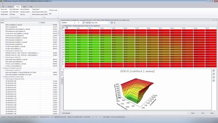Collapse Category Probable maps group
The height and width of the screenshot is (123, 218).
click(2, 68)
